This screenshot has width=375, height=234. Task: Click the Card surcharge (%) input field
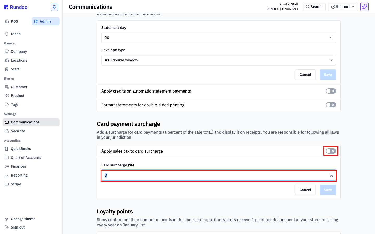pyautogui.click(x=219, y=175)
